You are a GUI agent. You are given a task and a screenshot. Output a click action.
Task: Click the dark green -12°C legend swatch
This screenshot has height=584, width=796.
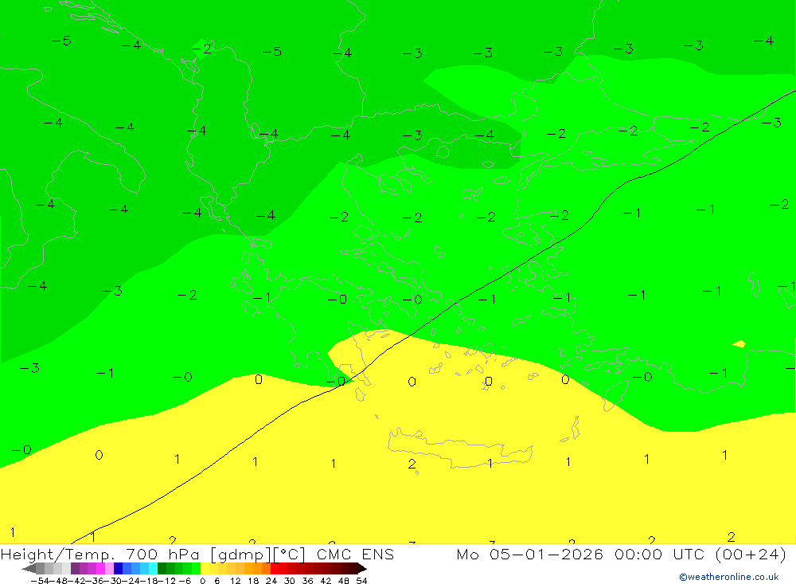pyautogui.click(x=162, y=569)
